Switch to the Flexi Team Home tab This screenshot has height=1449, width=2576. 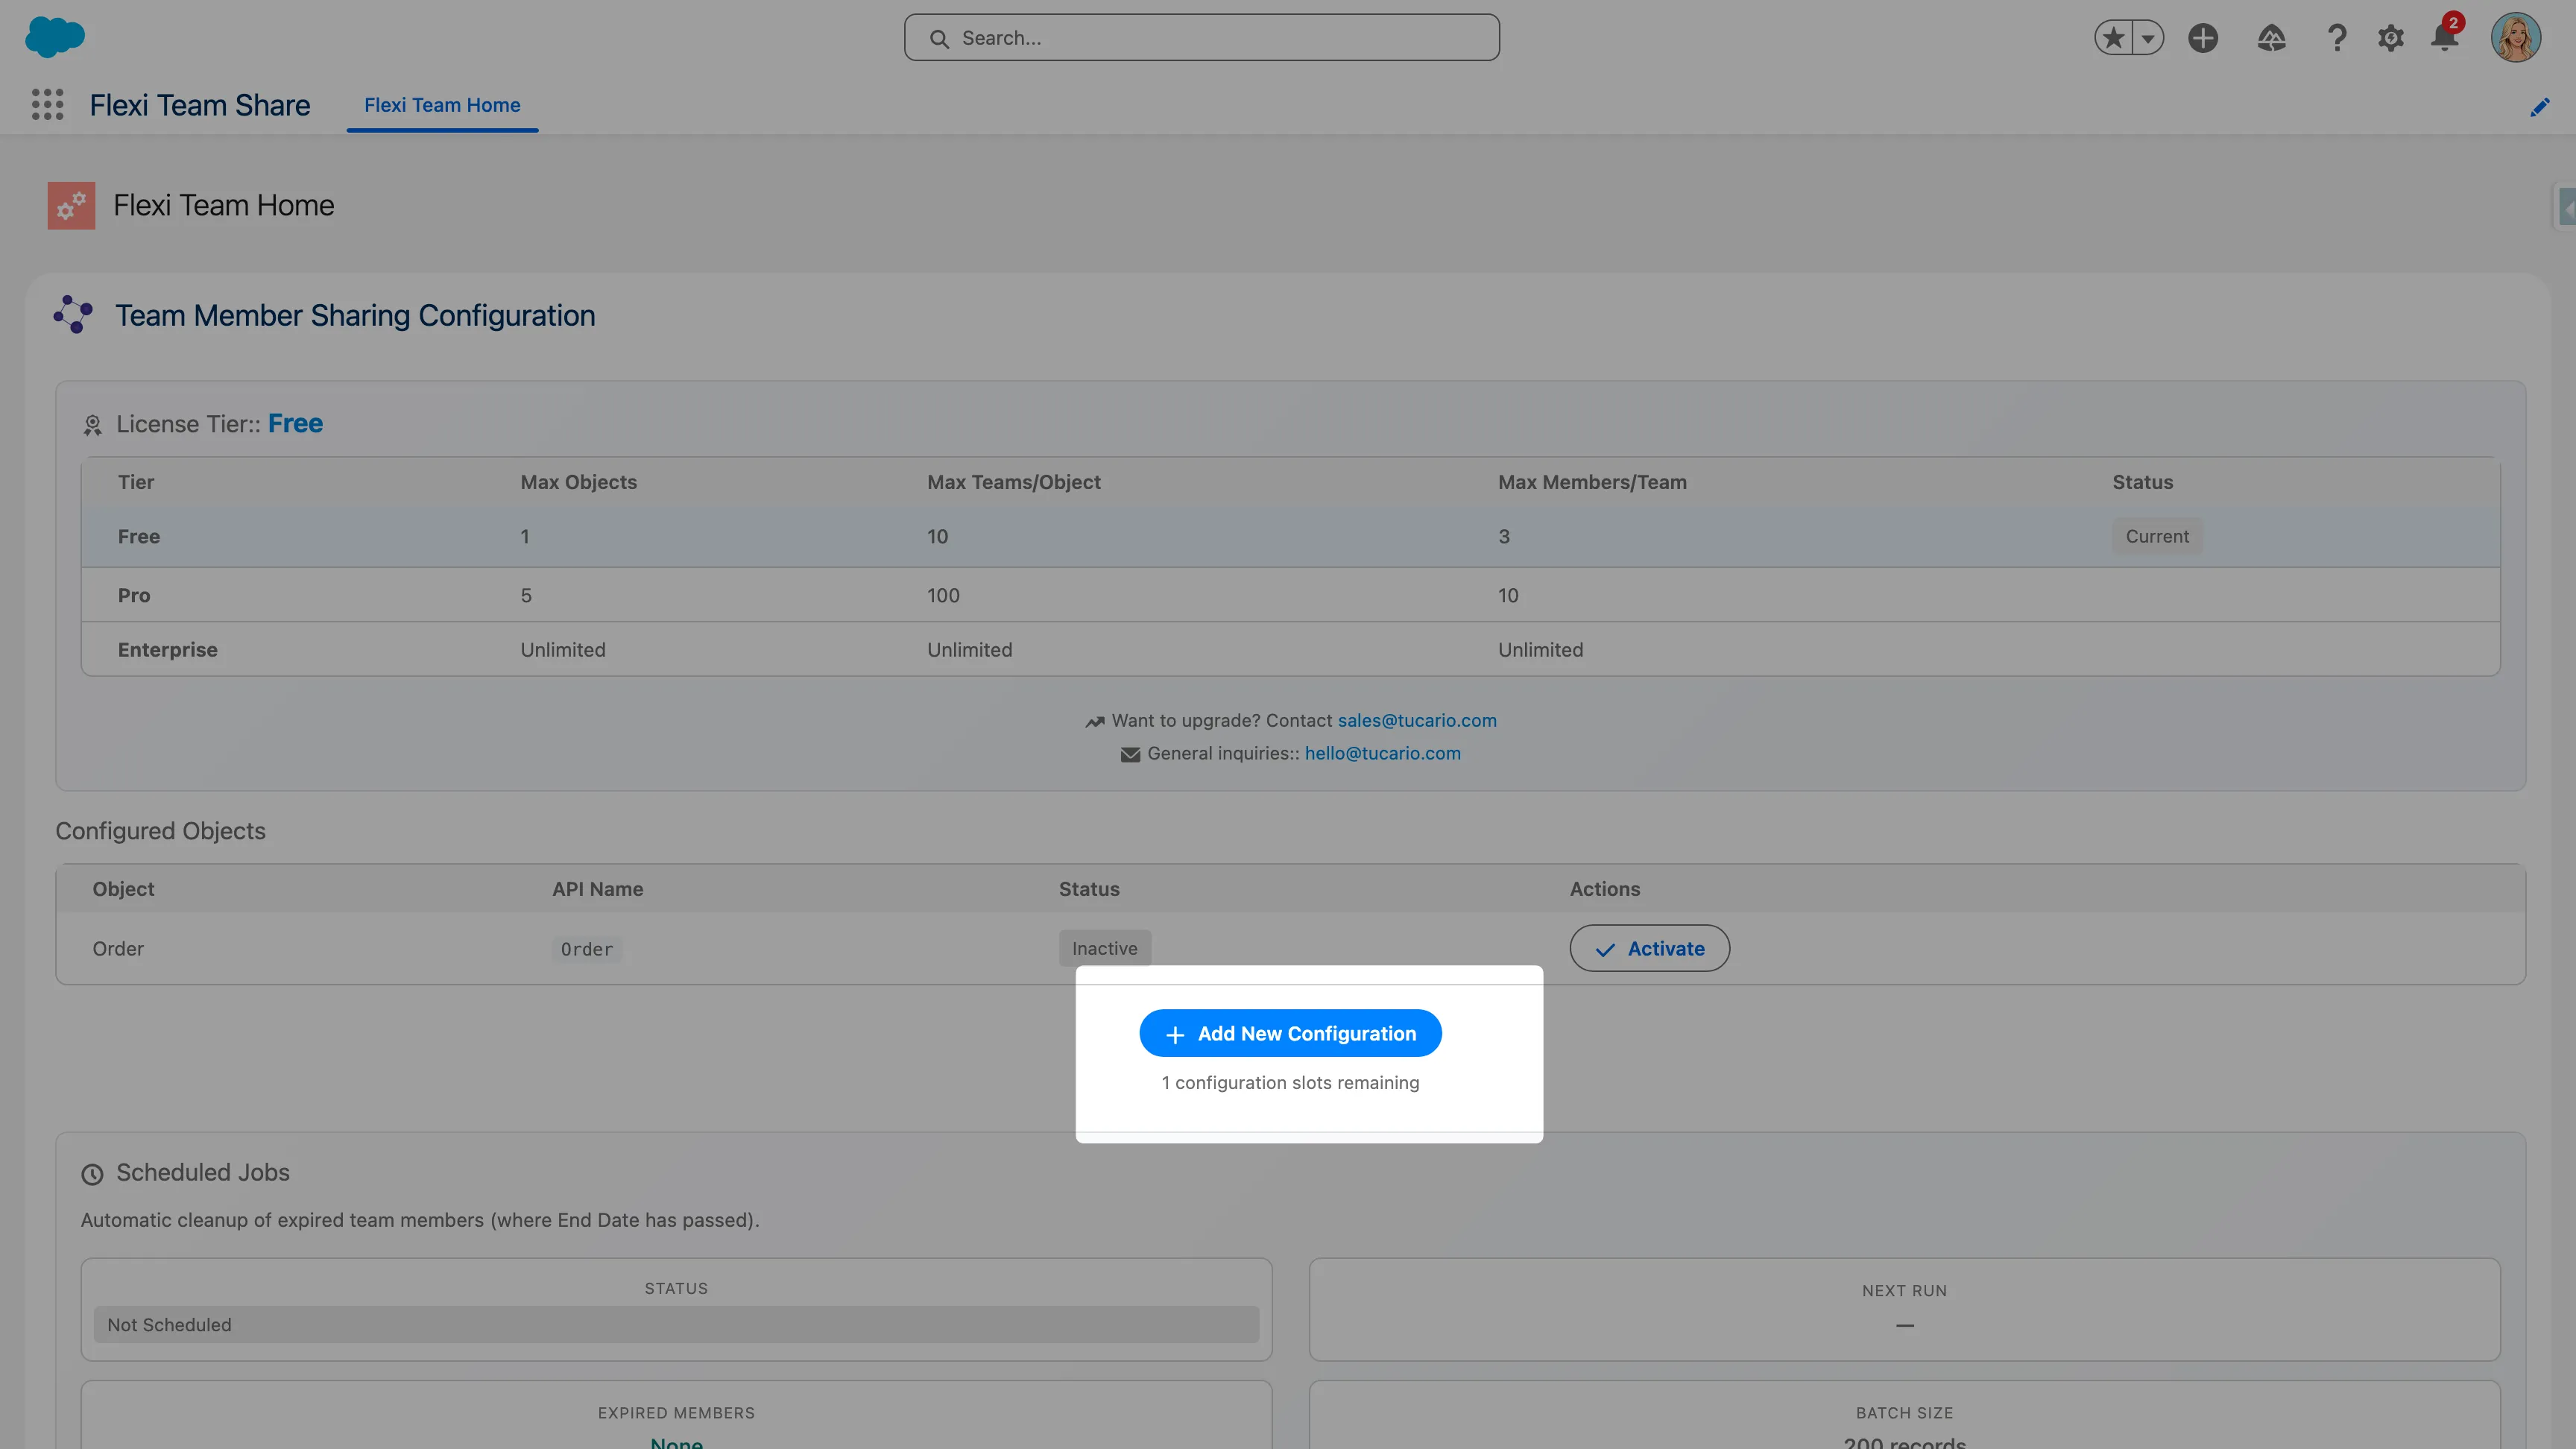pos(442,105)
